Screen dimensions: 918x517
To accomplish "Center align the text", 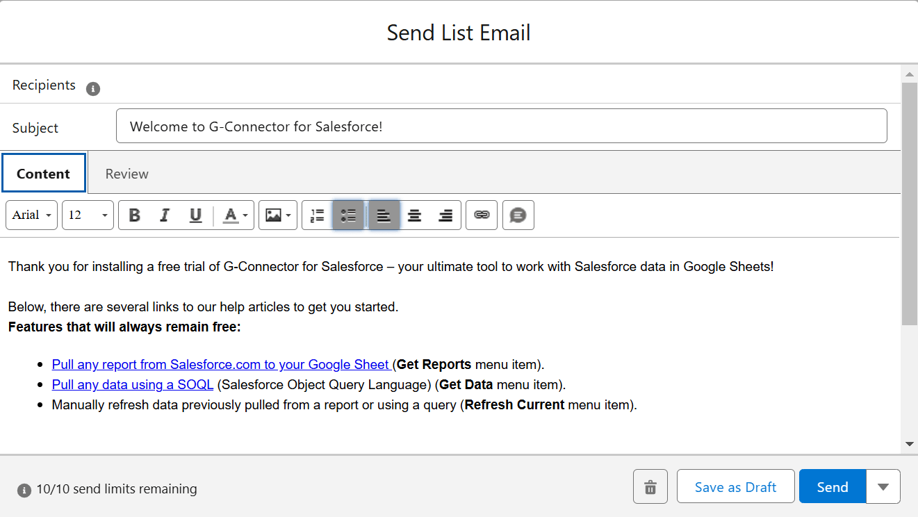I will (415, 215).
